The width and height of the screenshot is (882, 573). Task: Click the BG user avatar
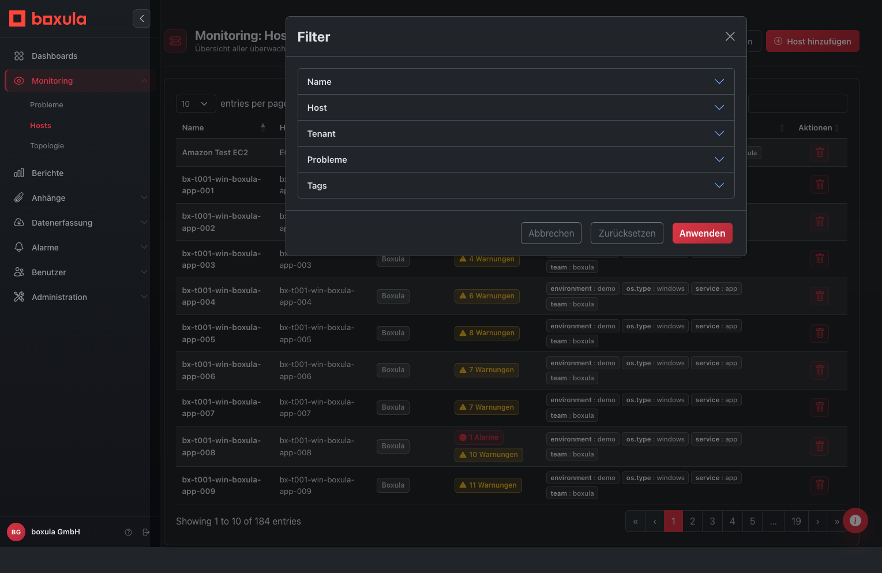click(16, 532)
